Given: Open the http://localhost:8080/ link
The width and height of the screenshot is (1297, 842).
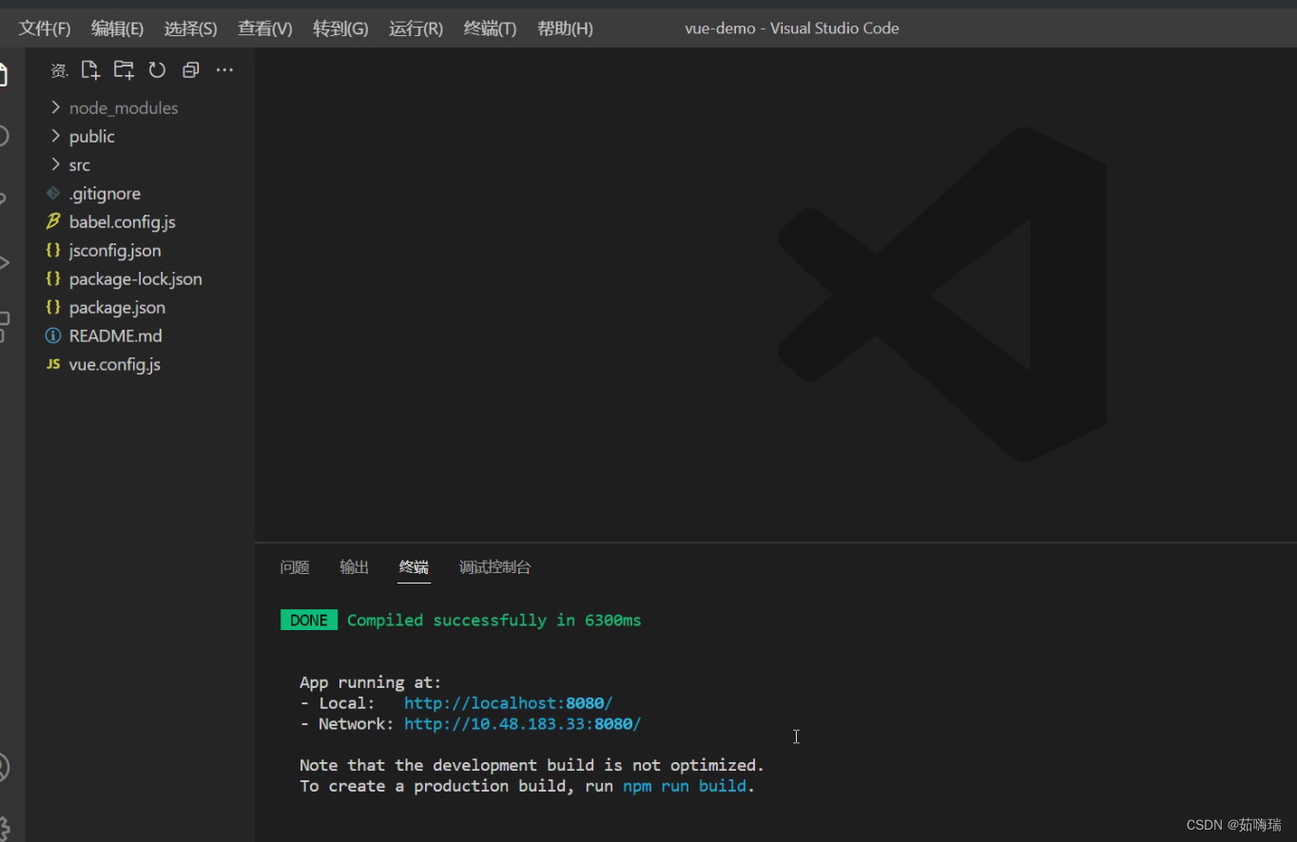Looking at the screenshot, I should coord(508,703).
